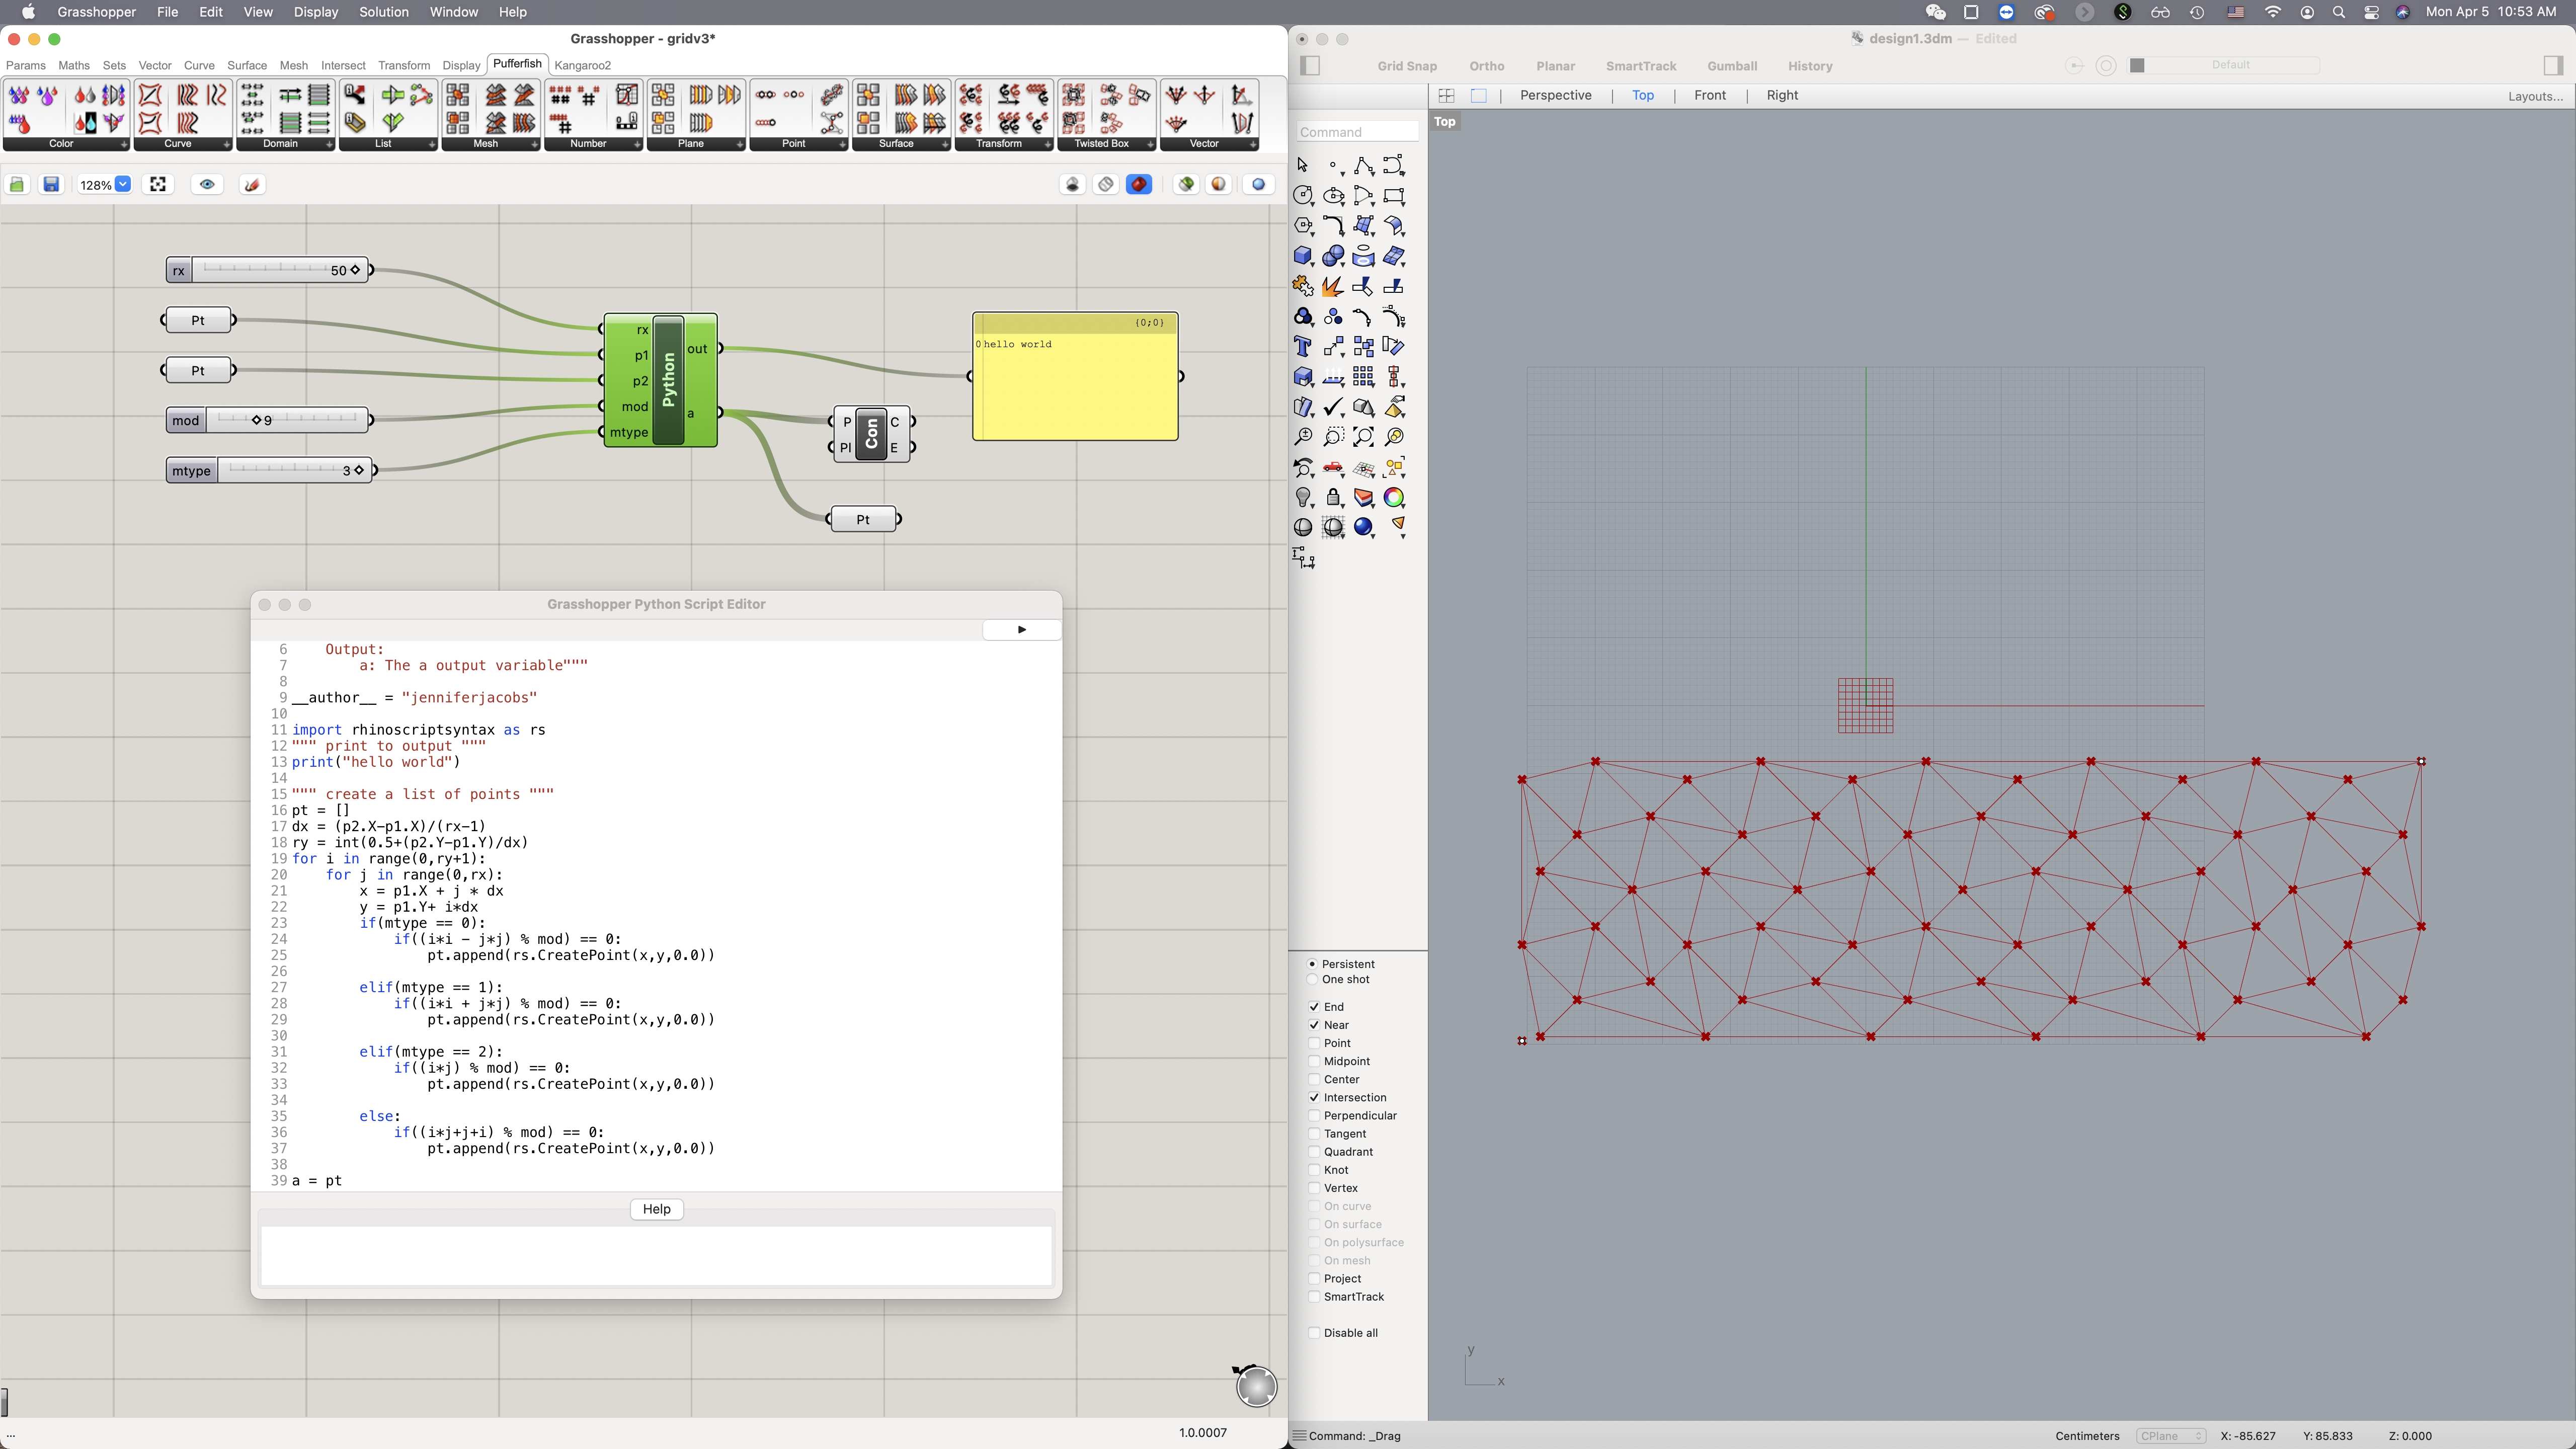Expand the Domain panel plus button
This screenshot has width=2576, height=1449.
click(x=329, y=144)
